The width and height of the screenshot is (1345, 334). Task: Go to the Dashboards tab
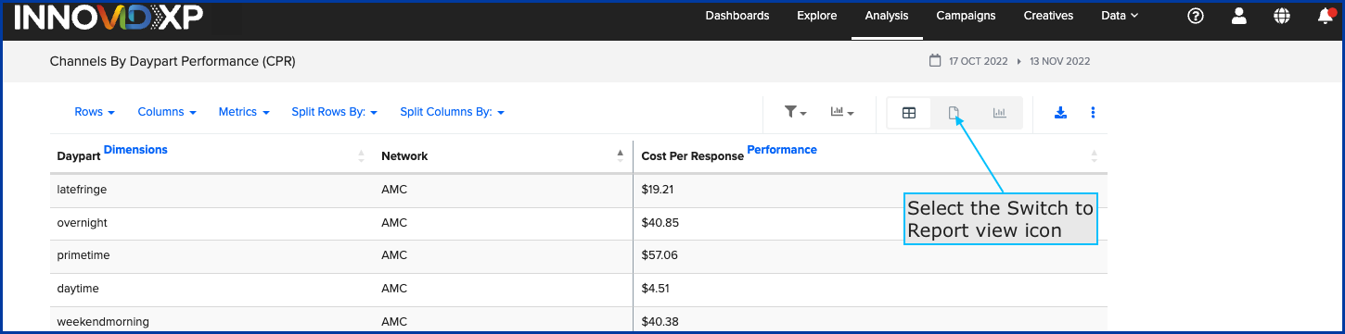point(737,16)
